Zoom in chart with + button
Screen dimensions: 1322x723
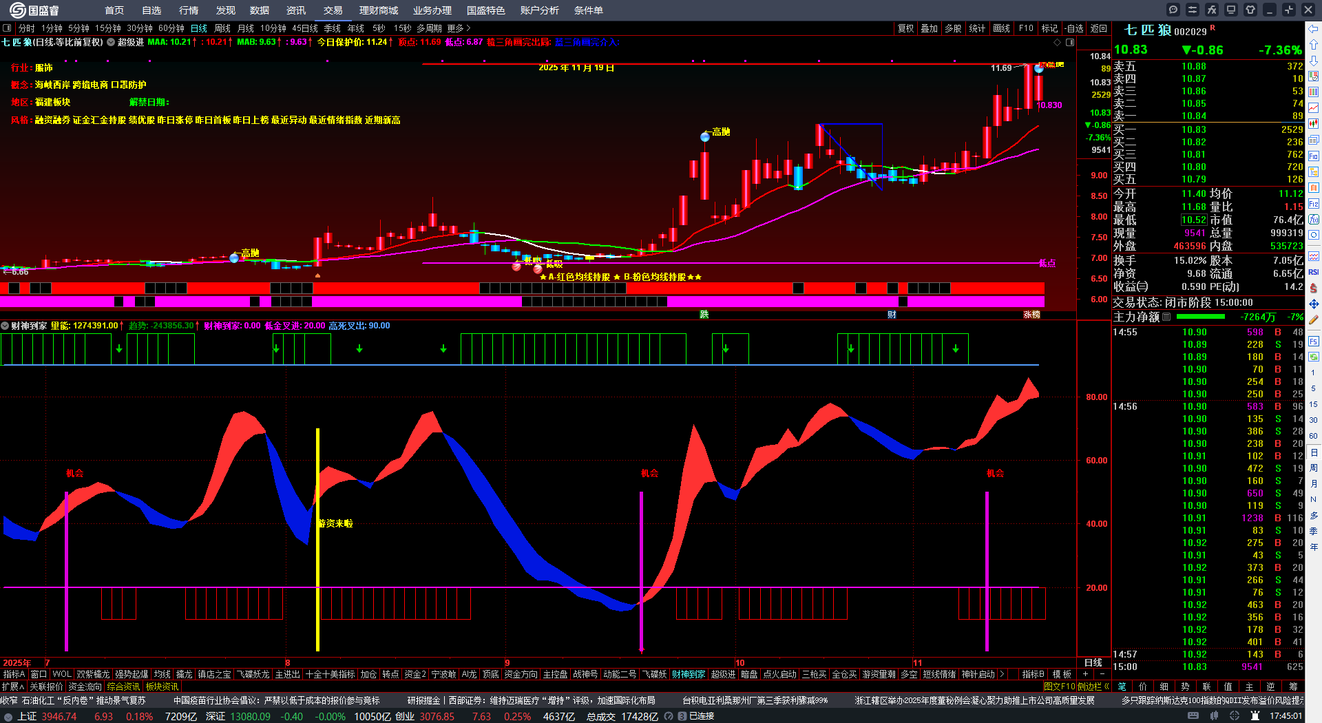(x=1086, y=674)
